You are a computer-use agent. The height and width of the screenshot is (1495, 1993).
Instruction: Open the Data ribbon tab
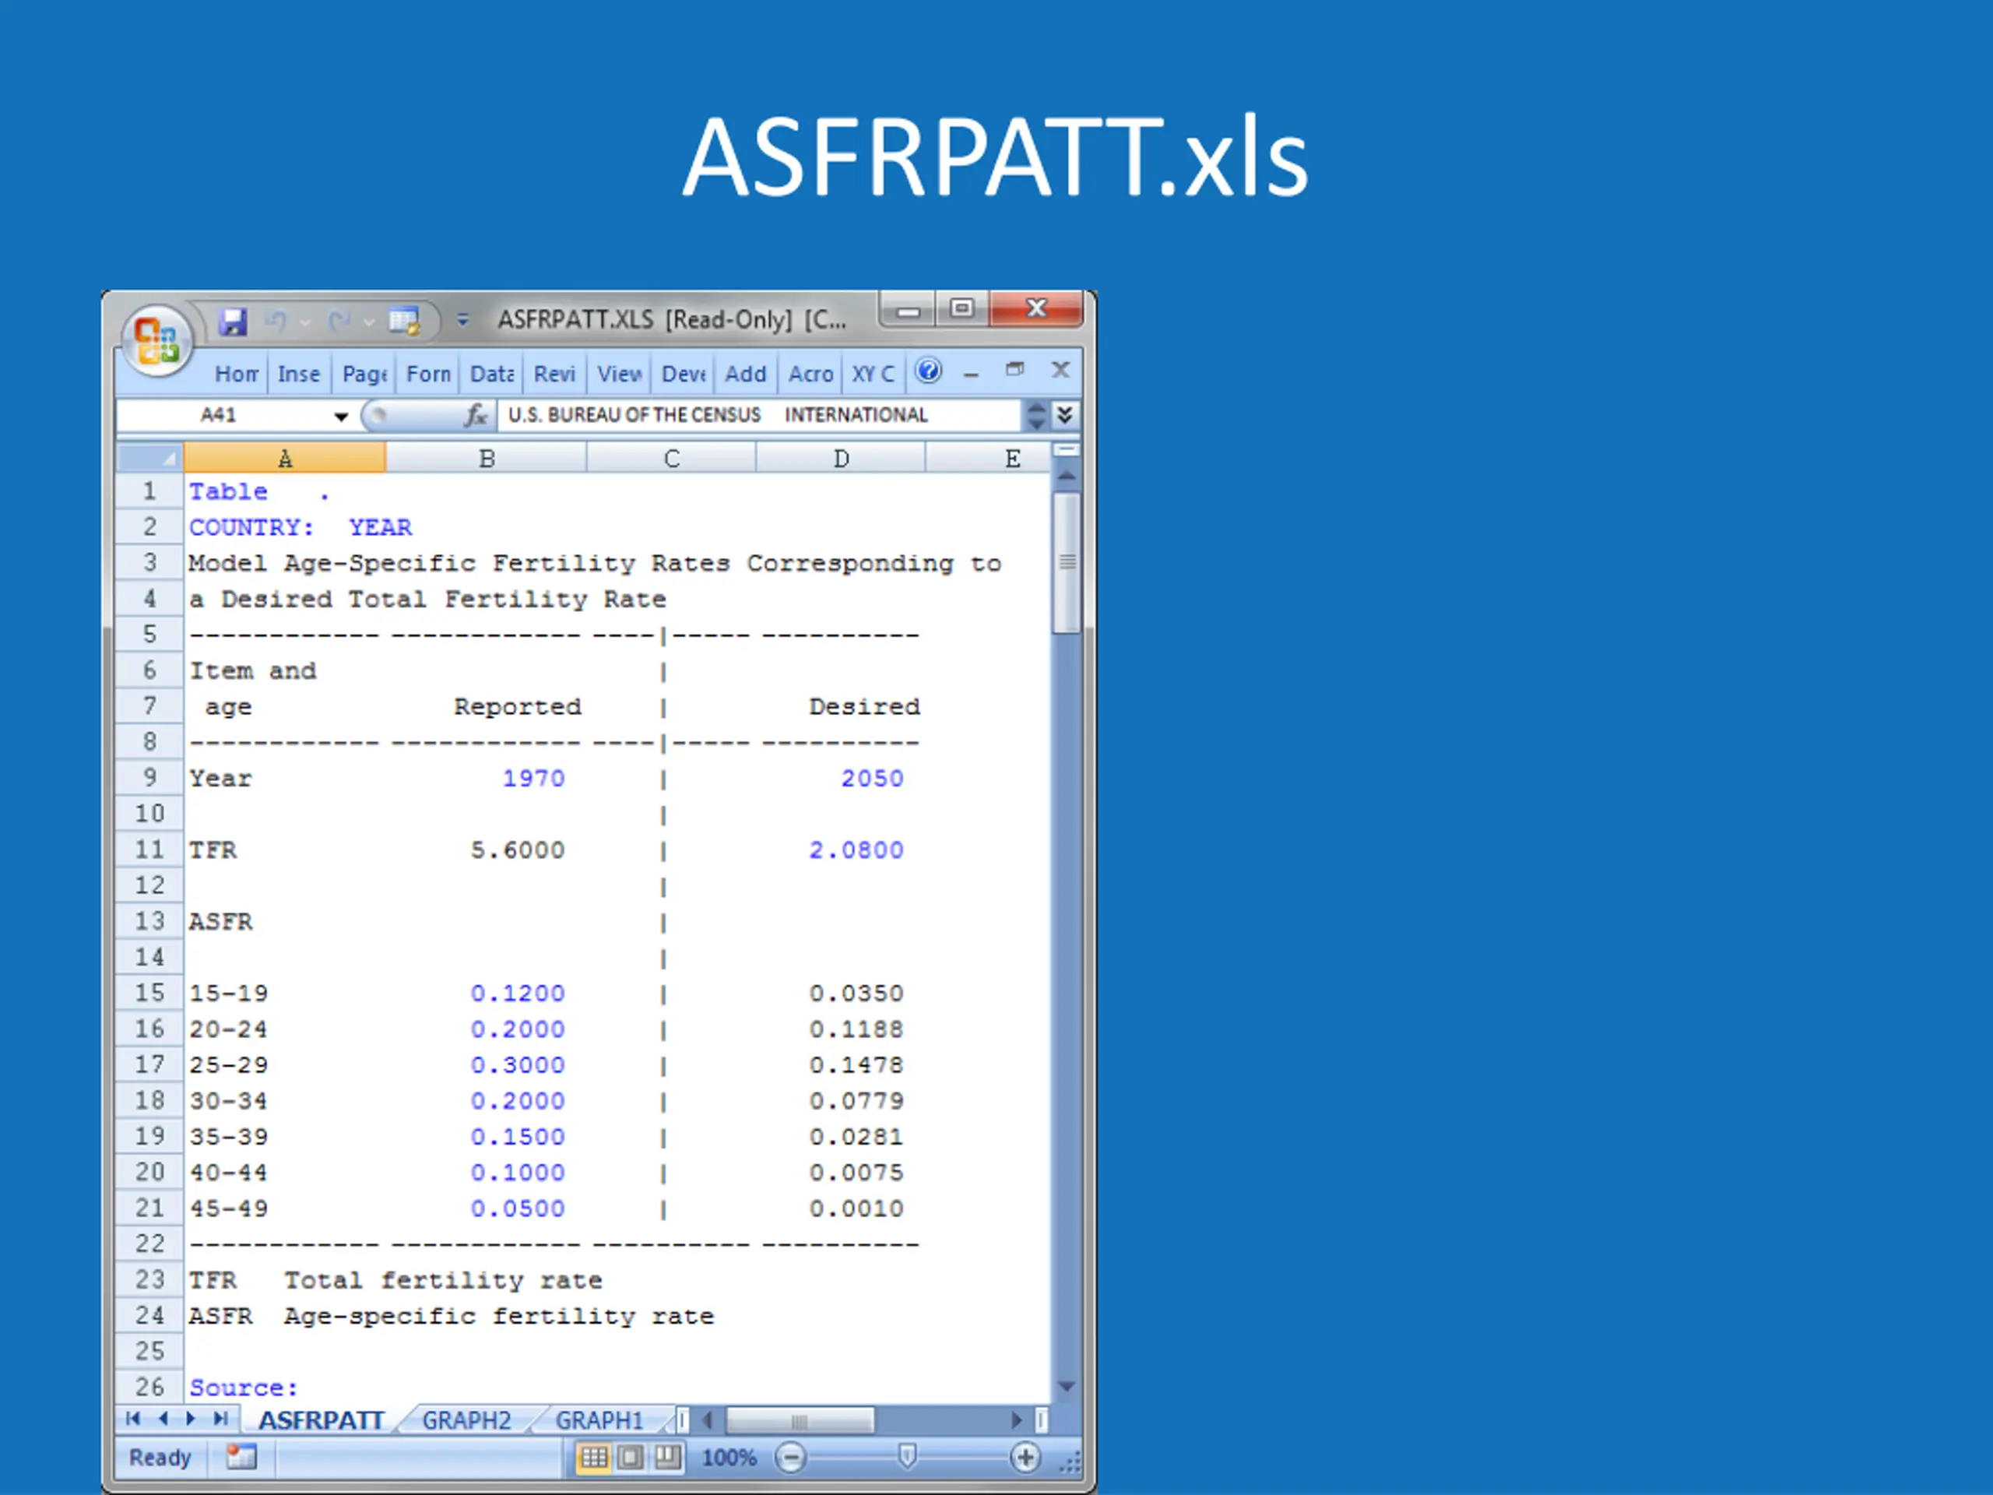[492, 374]
